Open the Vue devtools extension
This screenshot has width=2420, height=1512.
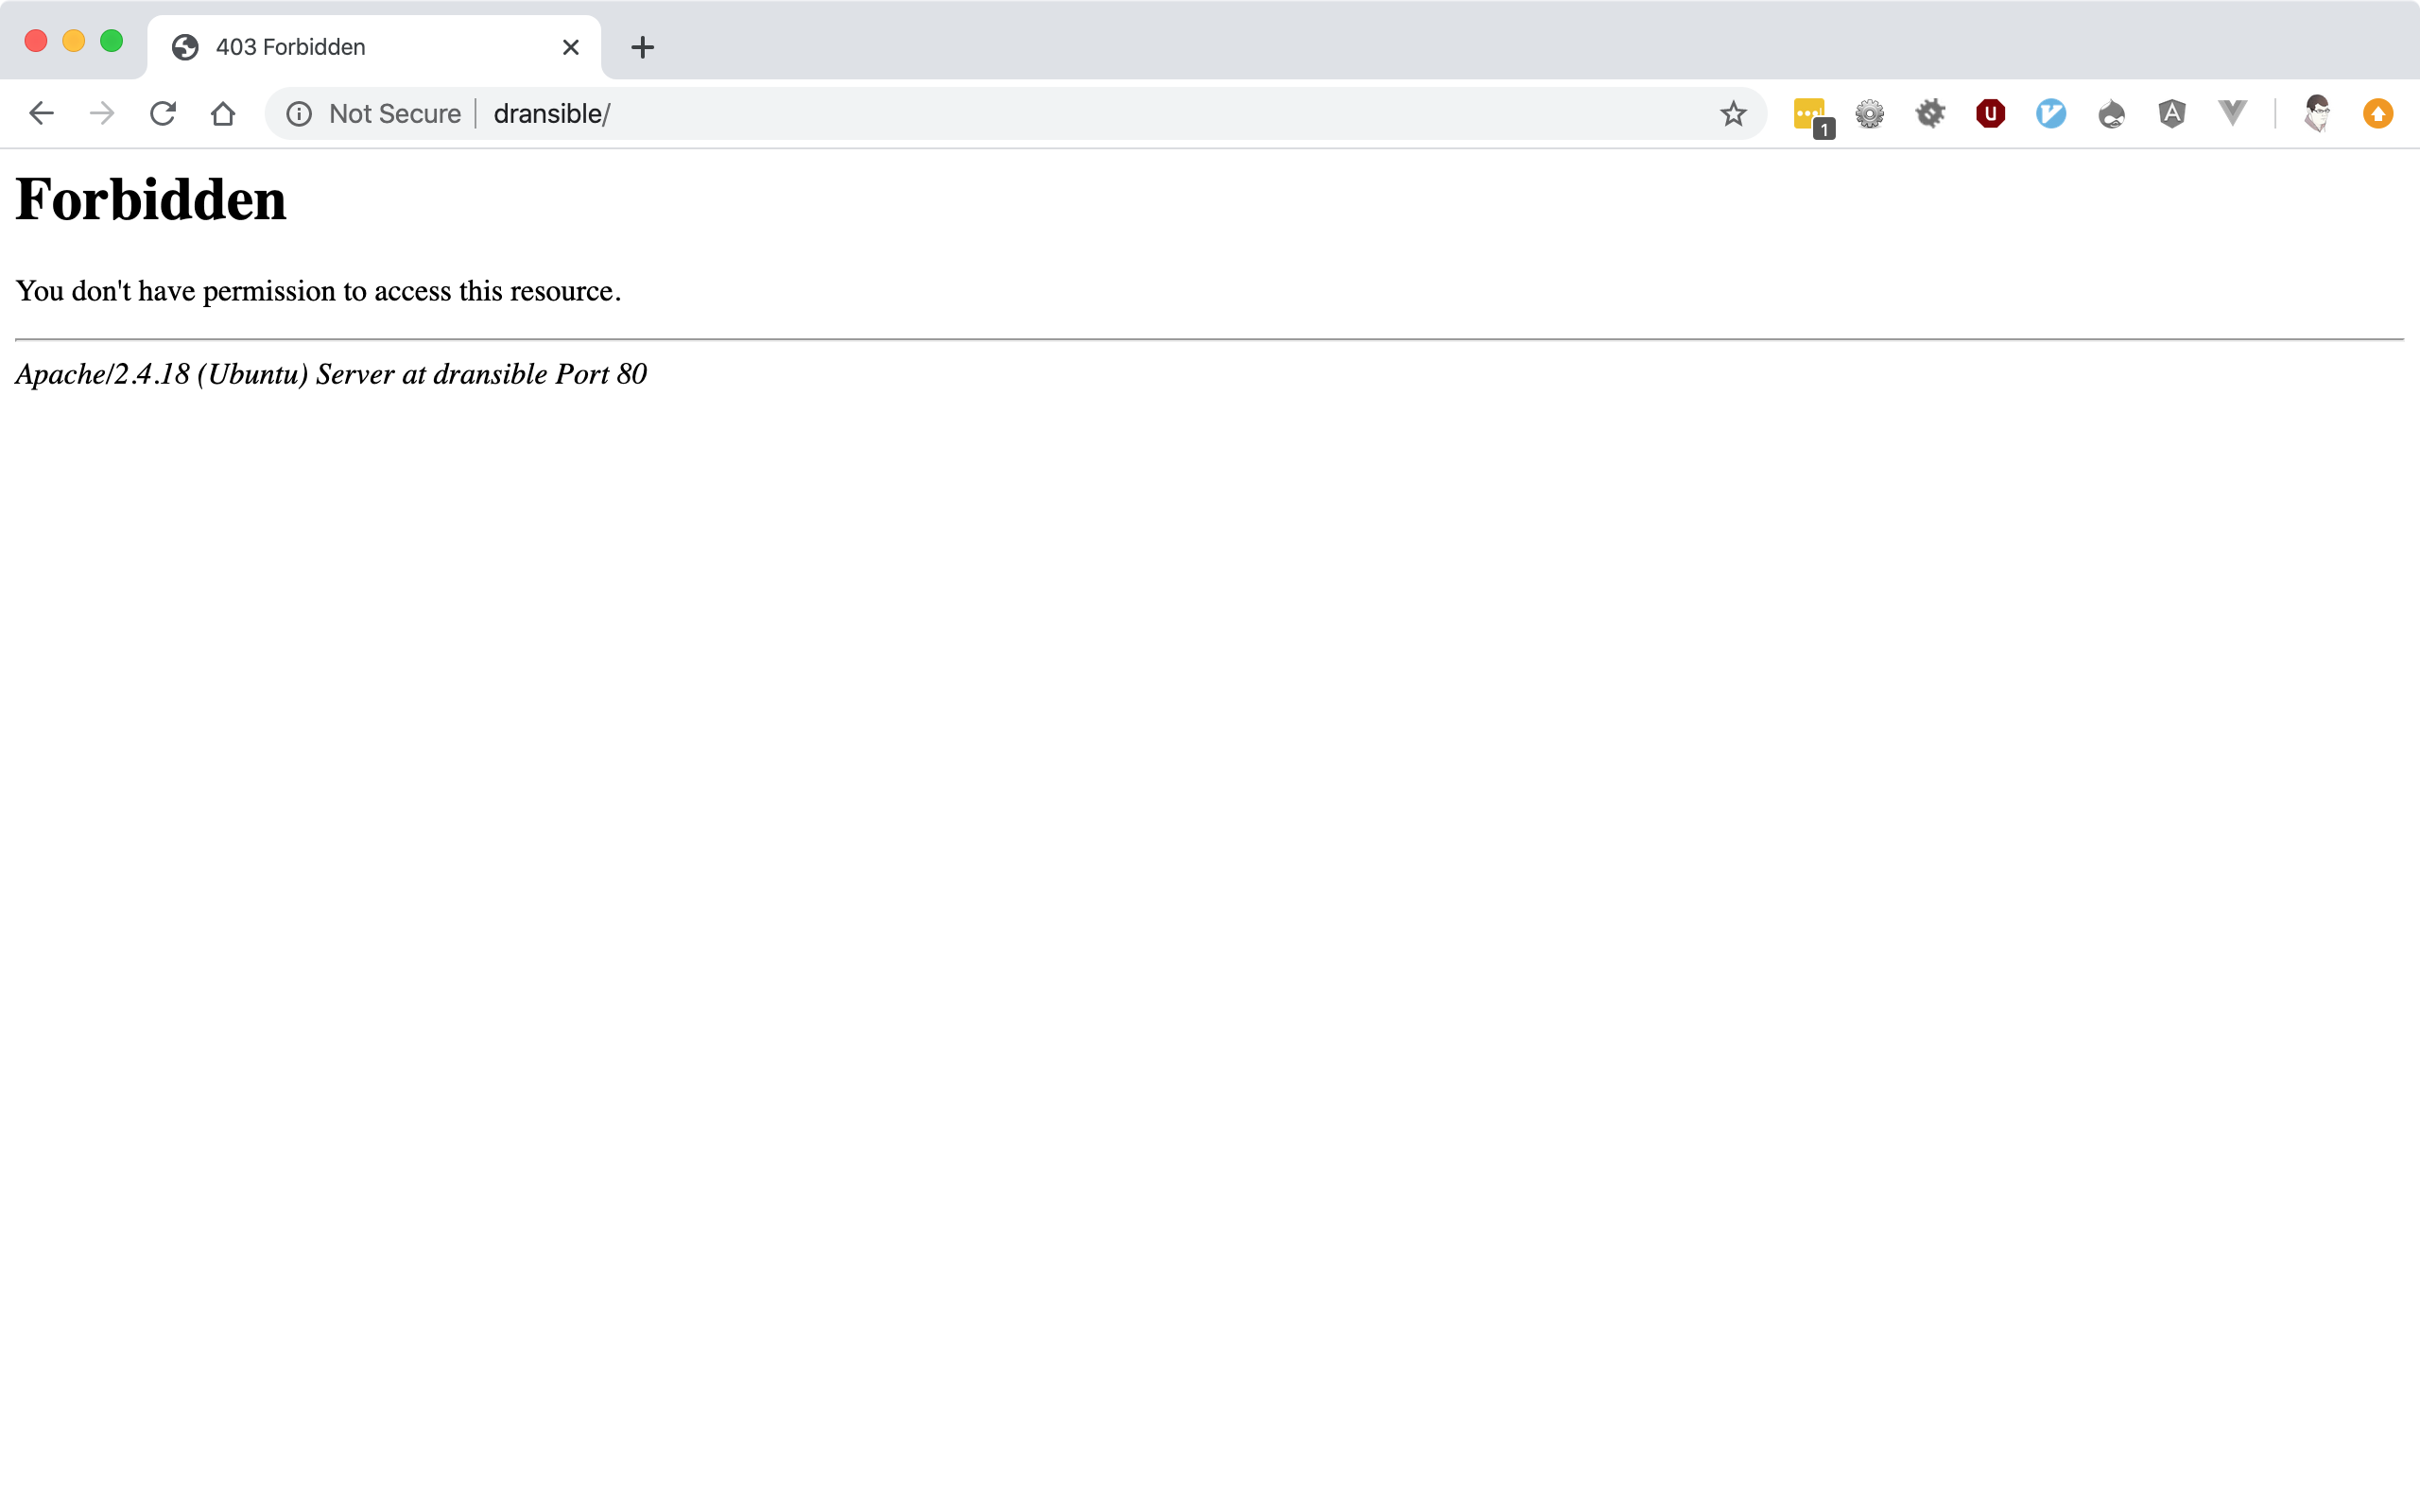coord(2232,114)
